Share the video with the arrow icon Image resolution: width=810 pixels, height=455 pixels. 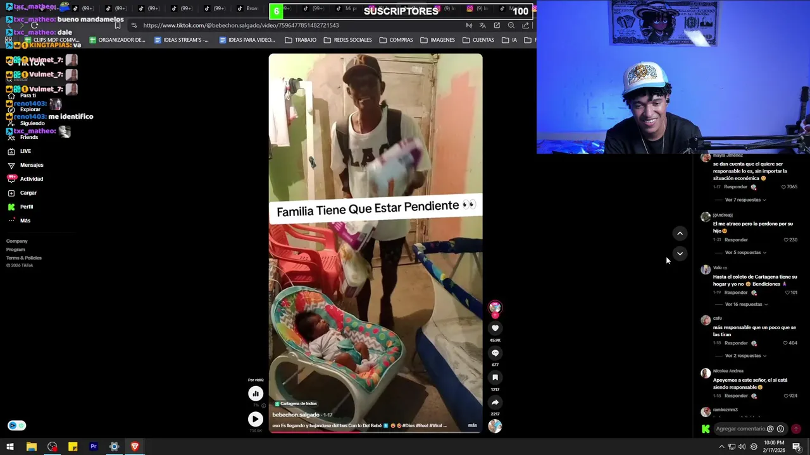point(495,402)
